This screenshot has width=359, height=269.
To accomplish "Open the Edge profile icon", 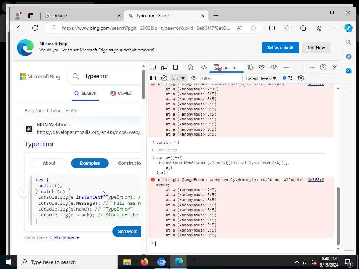I will [x=18, y=16].
